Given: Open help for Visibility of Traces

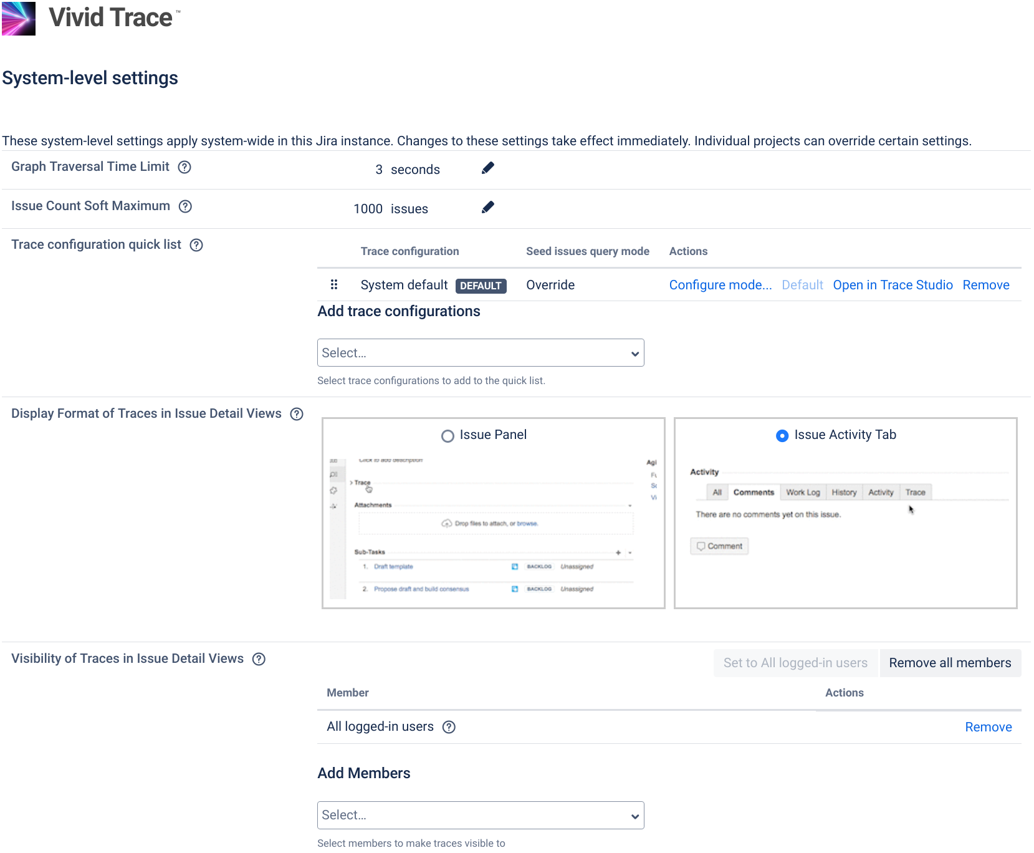Looking at the screenshot, I should tap(259, 659).
